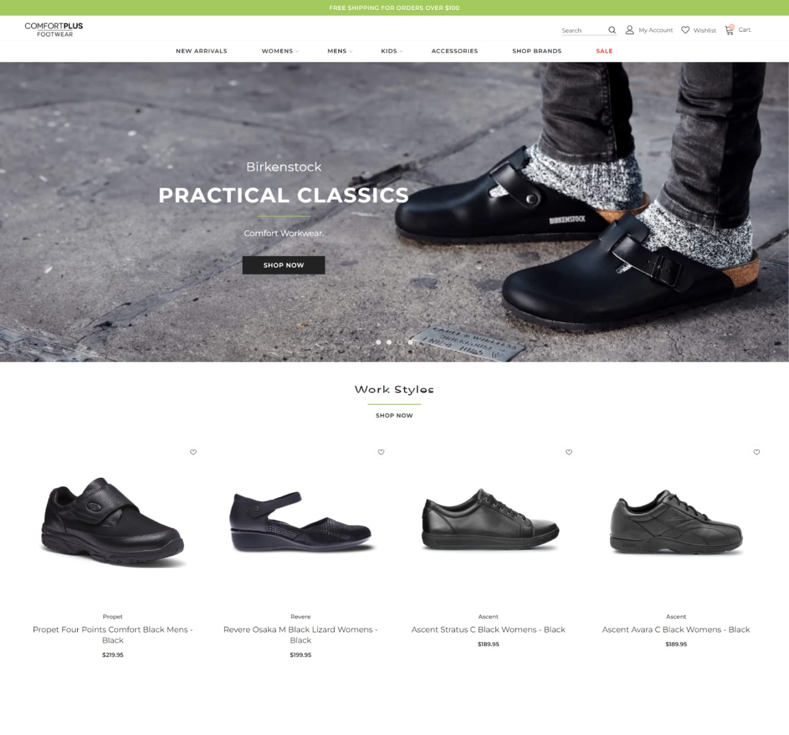Viewport: 789px width, 735px height.
Task: Favorite the Ascent Stratus C shoe
Action: click(x=569, y=452)
